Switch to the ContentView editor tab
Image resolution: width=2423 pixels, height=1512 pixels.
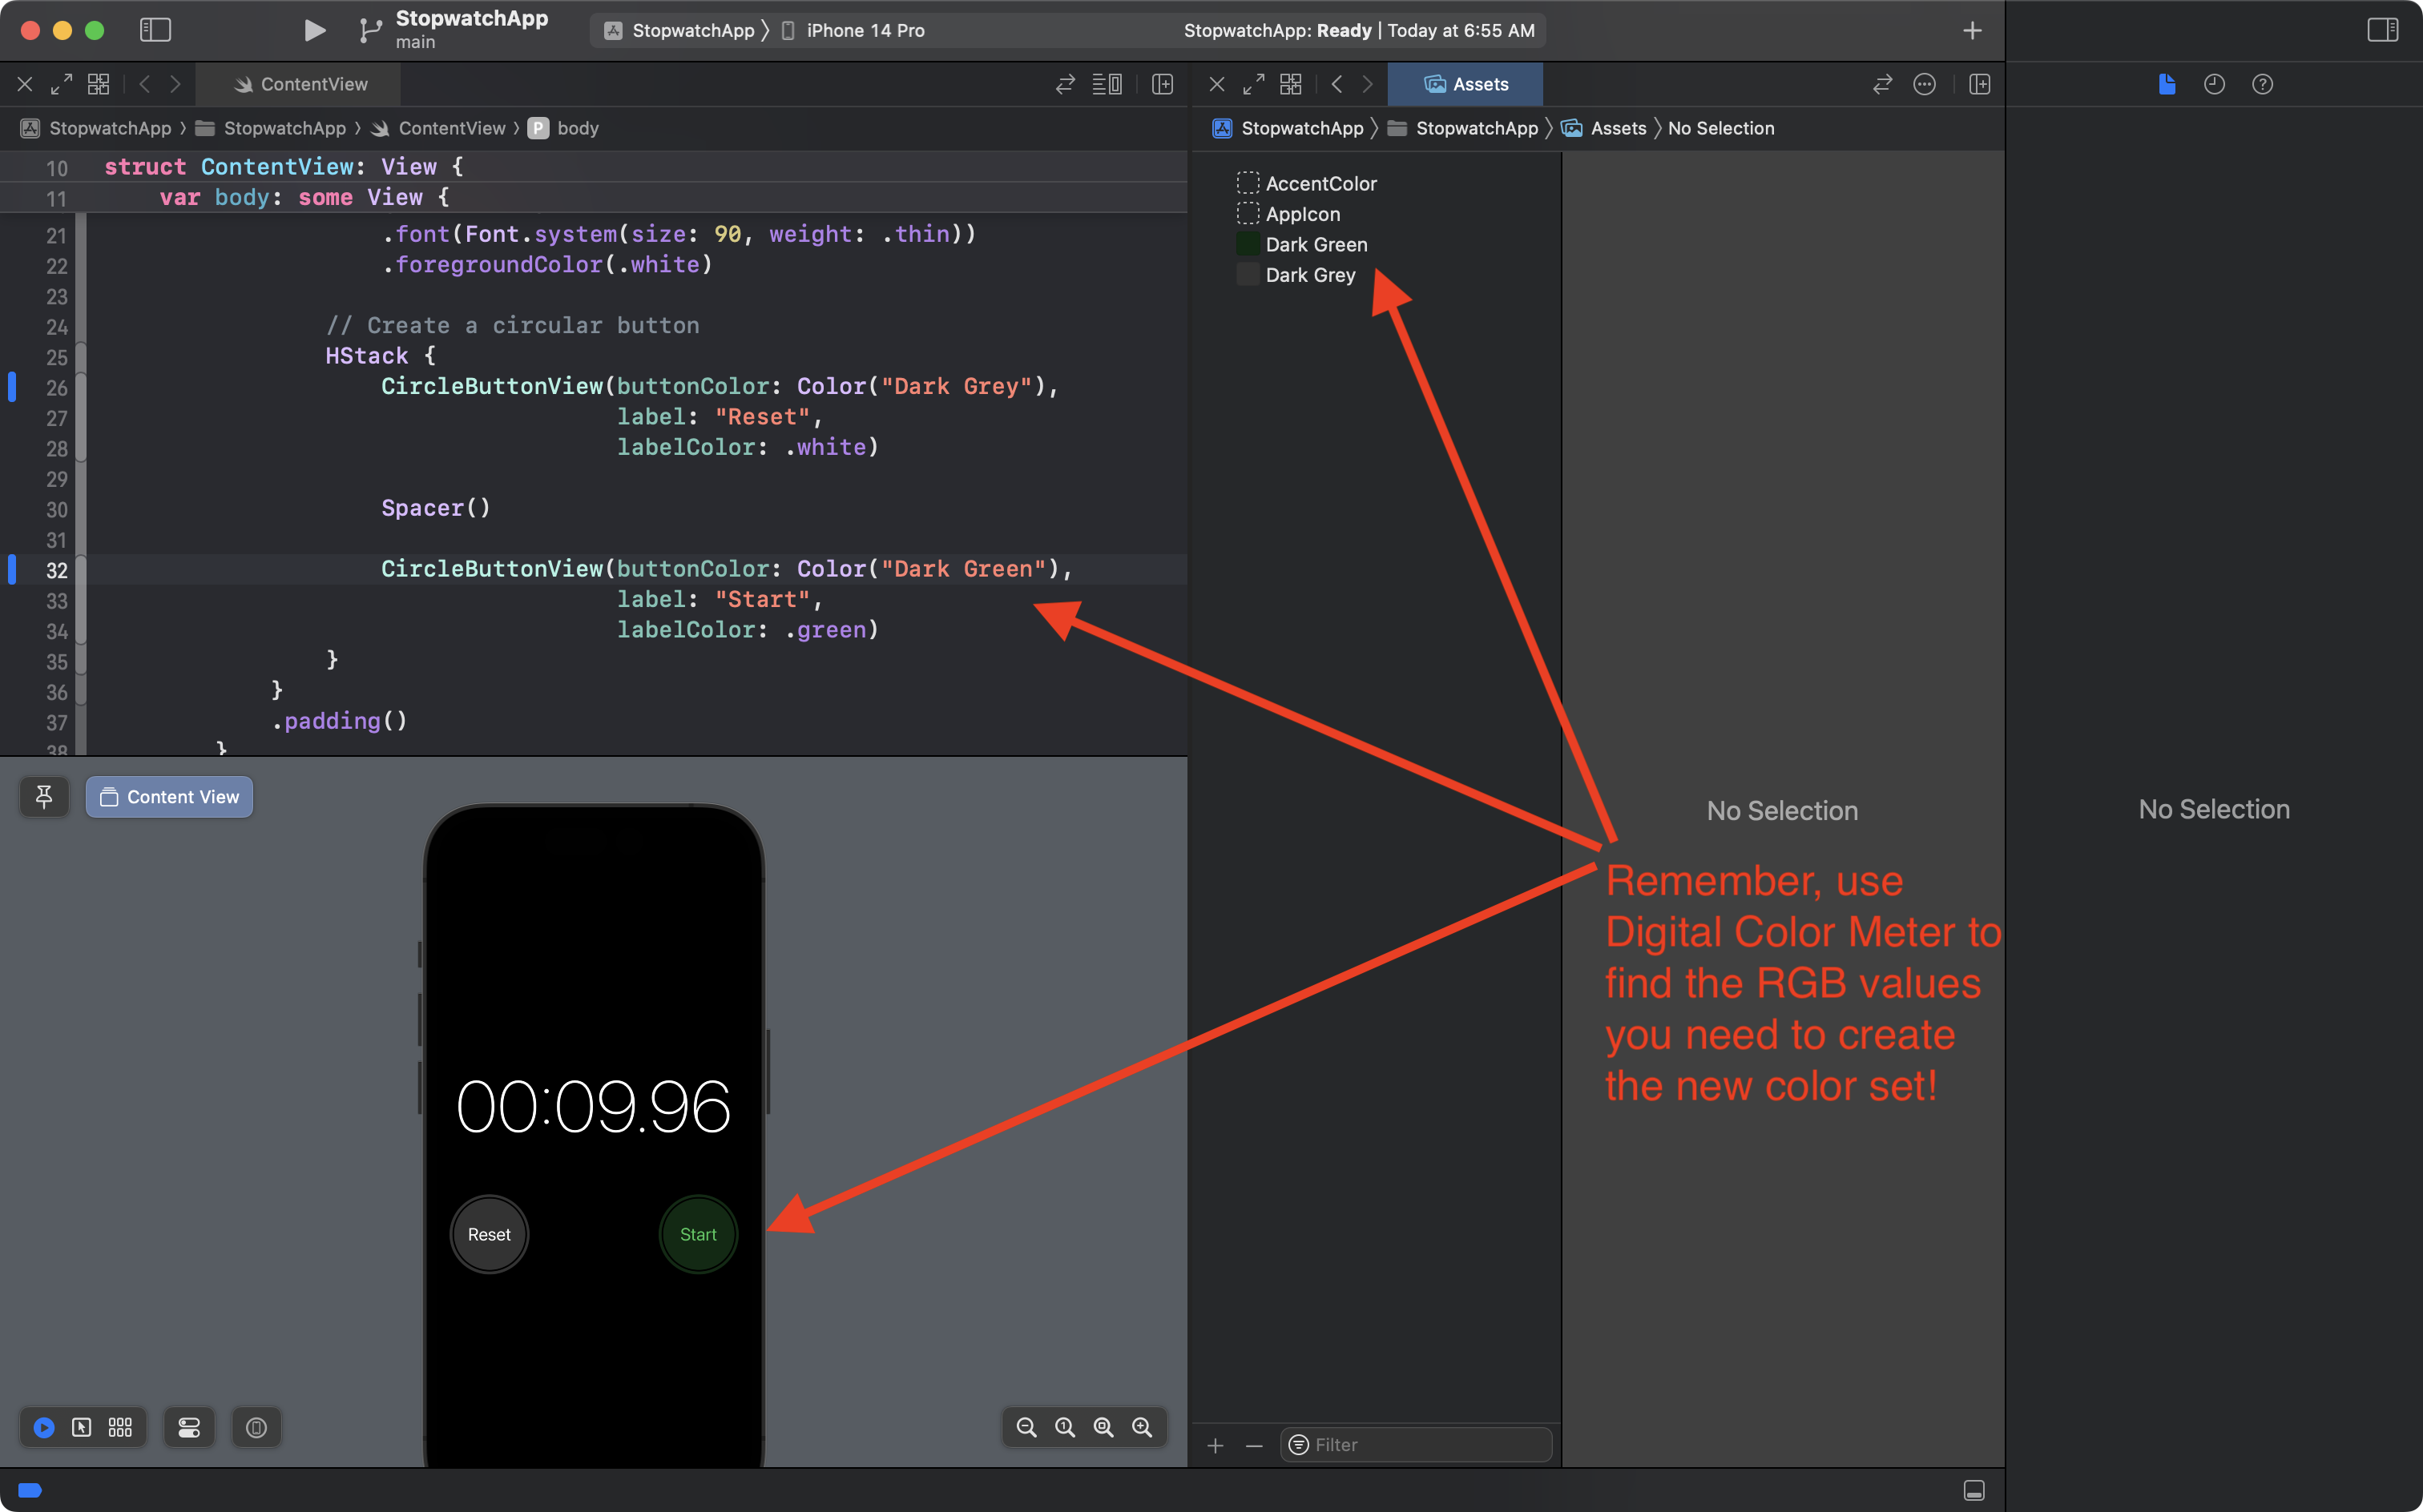(x=300, y=84)
